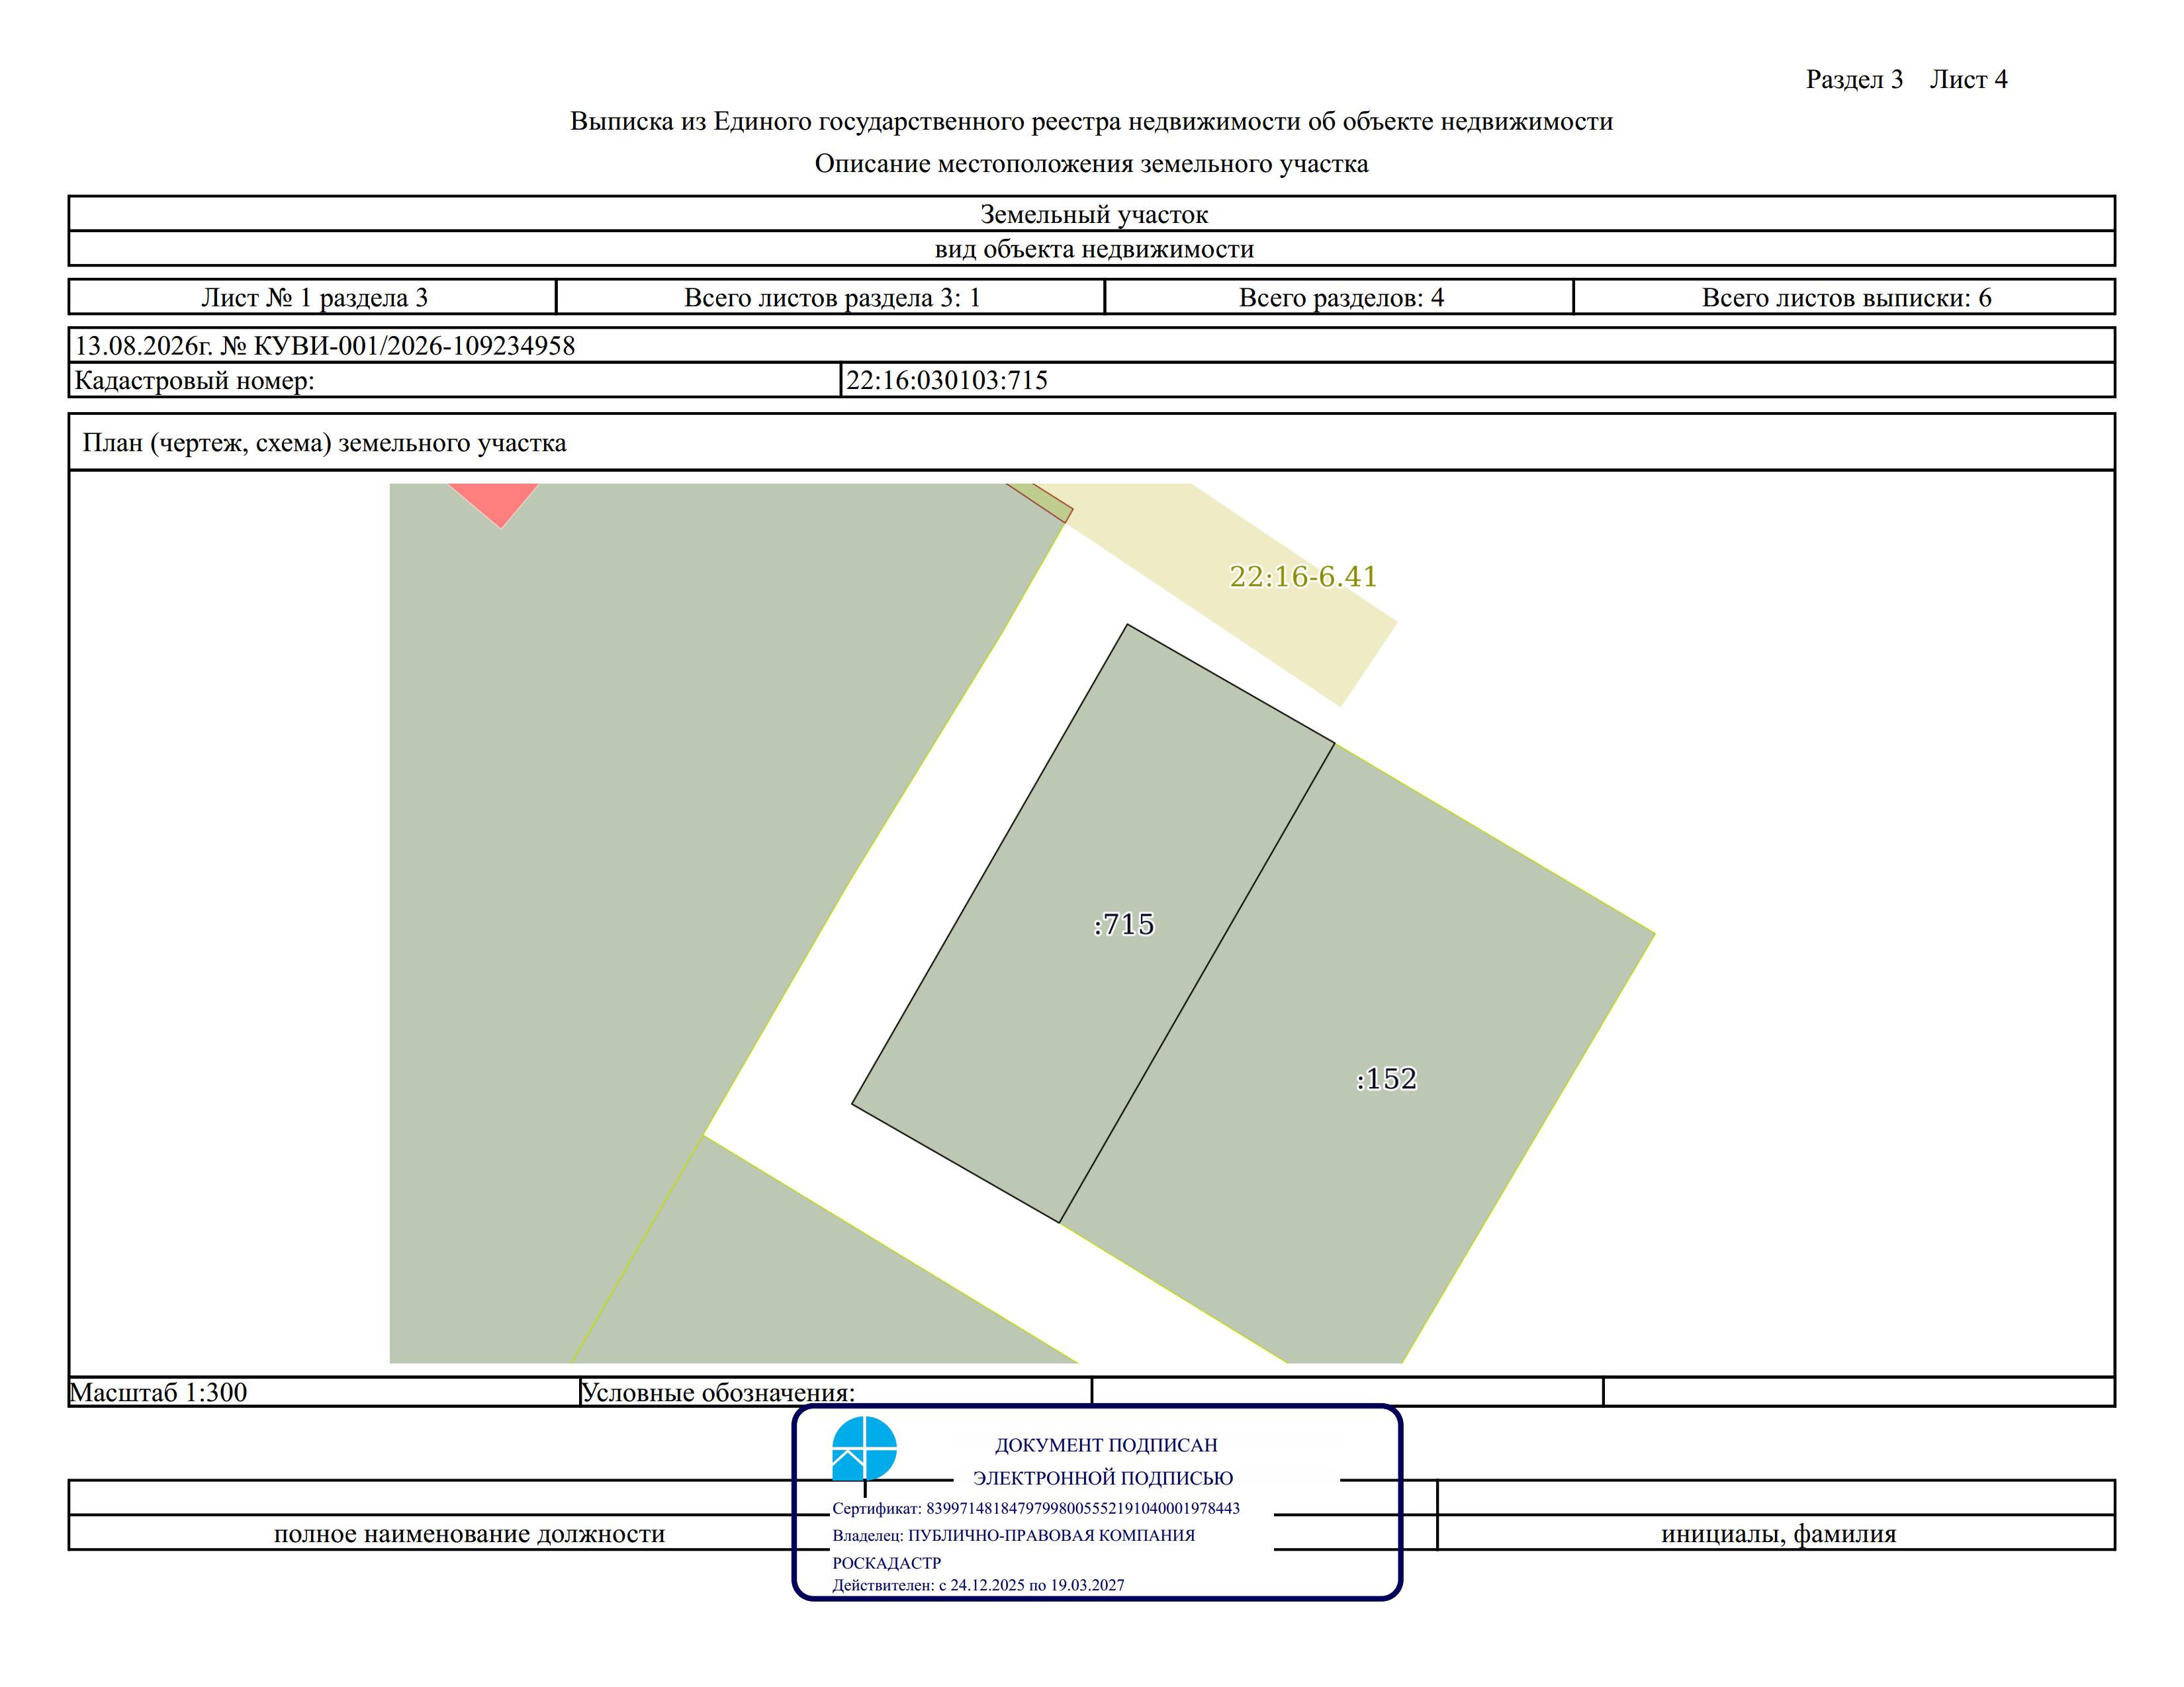Click the red triangle marker on plan
The image size is (2184, 1687).
494,501
